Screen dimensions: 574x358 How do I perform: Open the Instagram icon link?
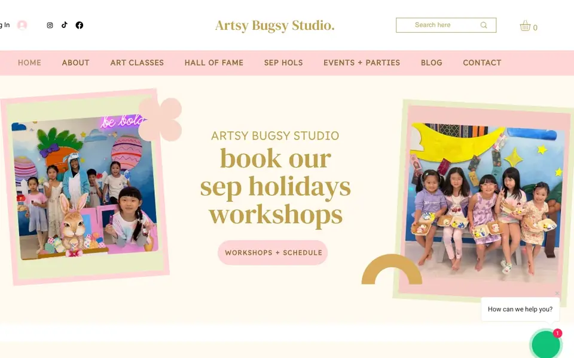pyautogui.click(x=50, y=25)
